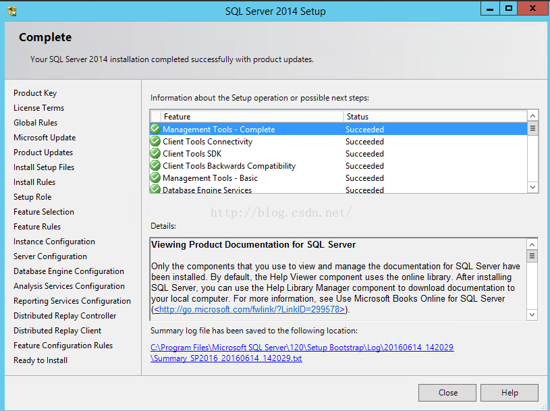
Task: Select the Database Engine Services row
Action: [x=339, y=189]
